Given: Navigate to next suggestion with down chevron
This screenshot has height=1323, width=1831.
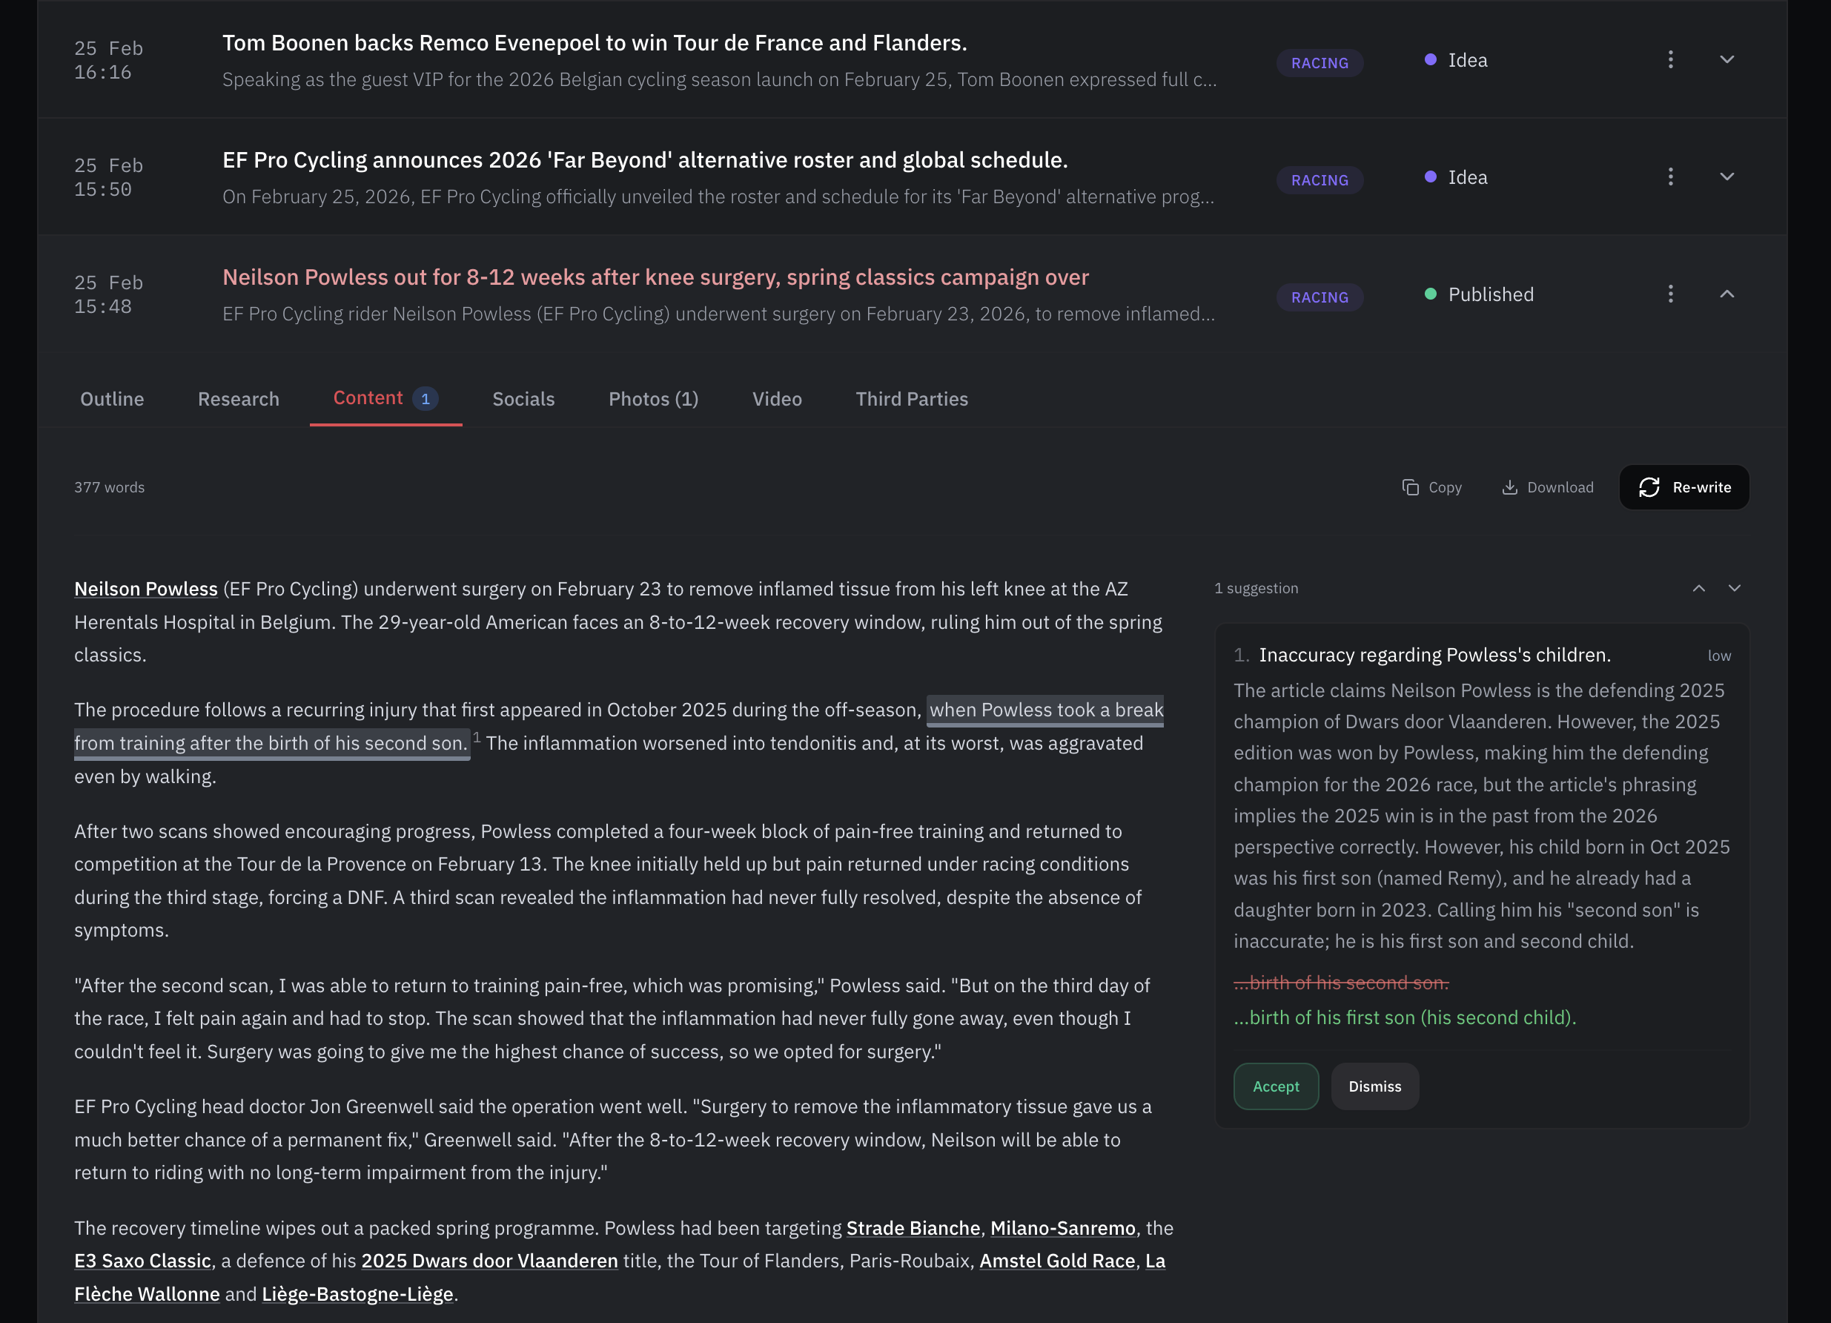Looking at the screenshot, I should (1735, 588).
